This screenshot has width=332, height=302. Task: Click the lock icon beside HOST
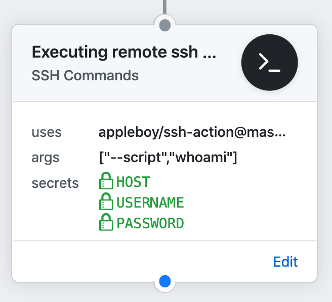(x=106, y=182)
